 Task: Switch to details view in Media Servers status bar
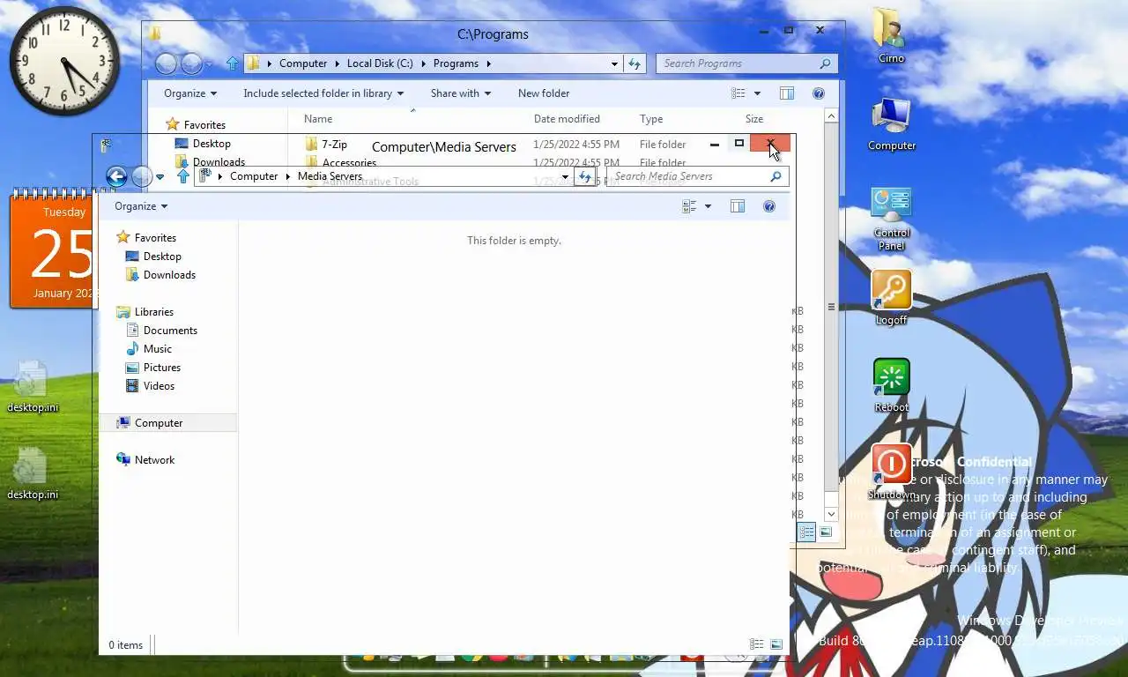tap(756, 644)
